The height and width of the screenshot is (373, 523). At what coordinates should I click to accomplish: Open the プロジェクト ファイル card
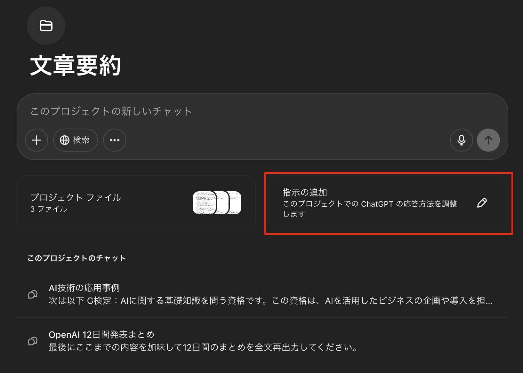pos(136,203)
